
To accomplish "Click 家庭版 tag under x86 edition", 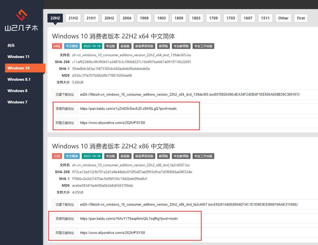I will coord(125,156).
